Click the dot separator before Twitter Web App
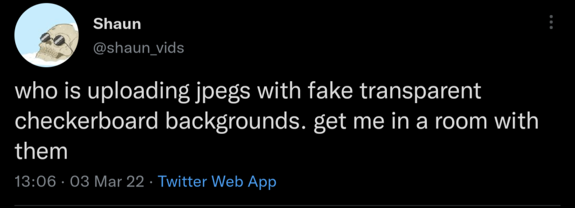 151,182
